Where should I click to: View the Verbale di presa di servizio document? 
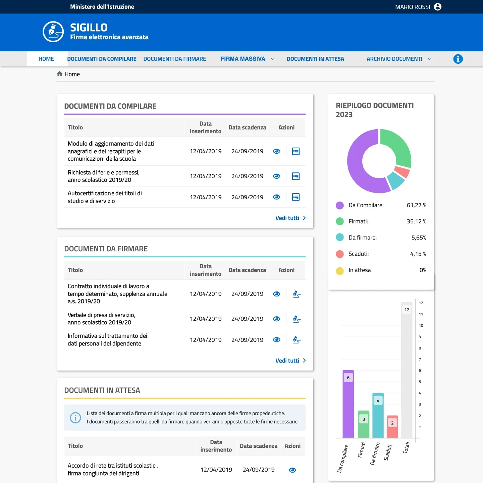[x=276, y=319]
